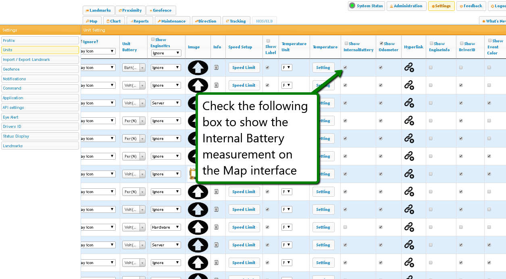Viewport: 506px width, 279px height.
Task: Open Notifications in the Settings sidebar
Action: [x=40, y=79]
